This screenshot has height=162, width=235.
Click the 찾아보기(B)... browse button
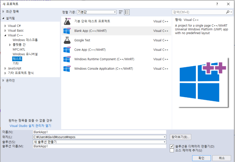click(180, 137)
